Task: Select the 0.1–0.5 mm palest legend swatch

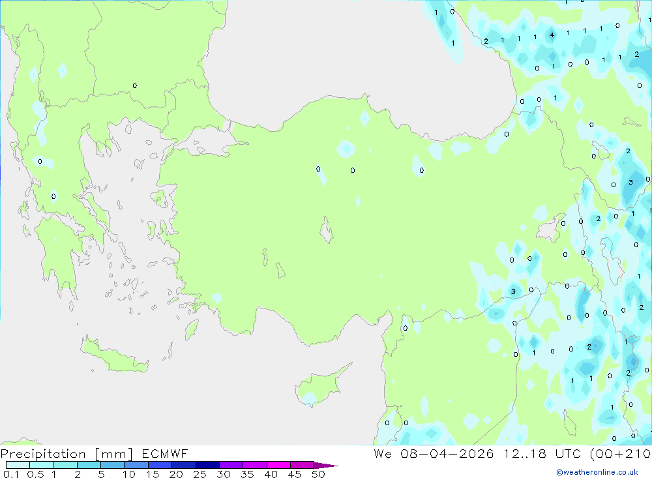Action: [18, 465]
